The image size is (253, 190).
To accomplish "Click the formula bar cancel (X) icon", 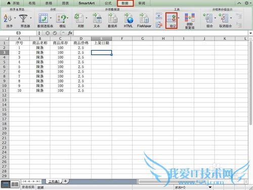I will 48,33.
